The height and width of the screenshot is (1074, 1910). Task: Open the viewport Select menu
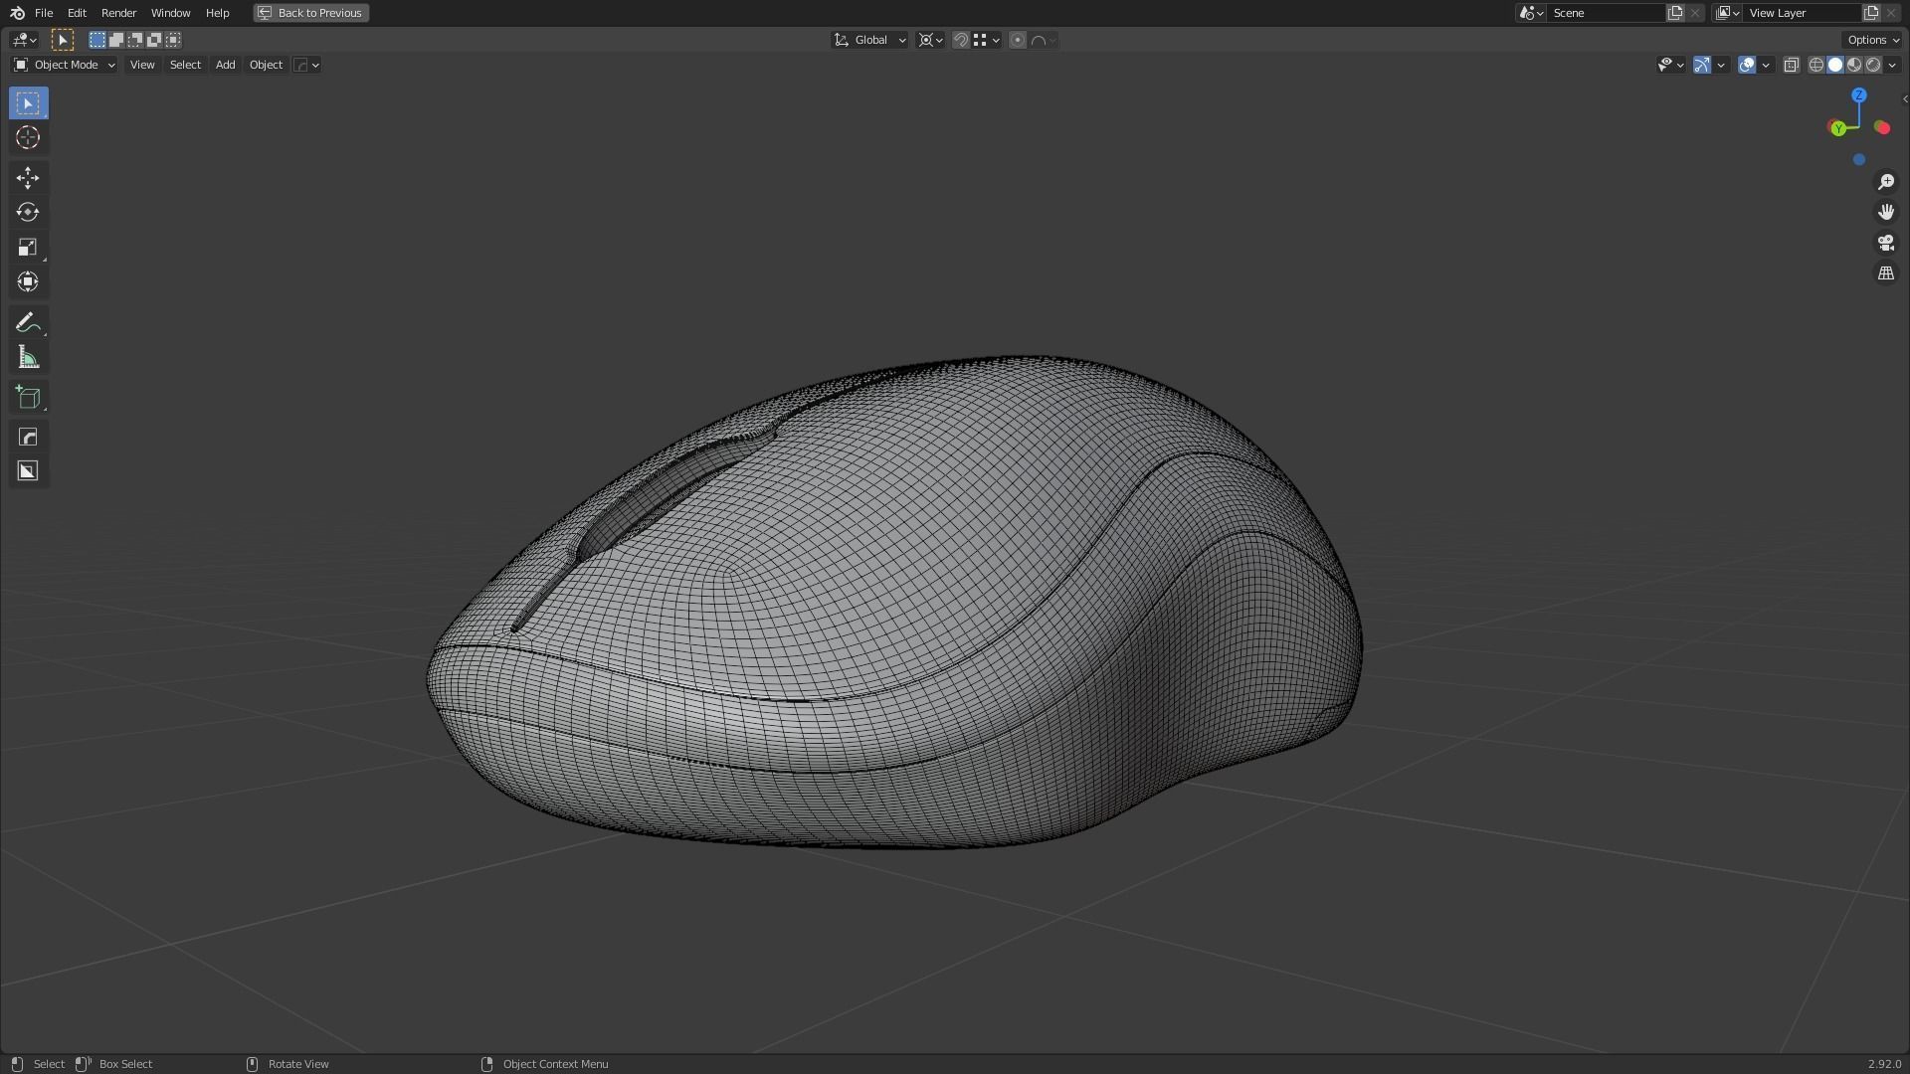pyautogui.click(x=185, y=65)
